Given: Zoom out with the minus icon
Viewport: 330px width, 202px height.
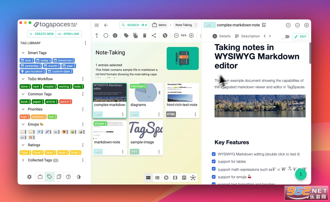Looking at the screenshot, I should click(176, 35).
